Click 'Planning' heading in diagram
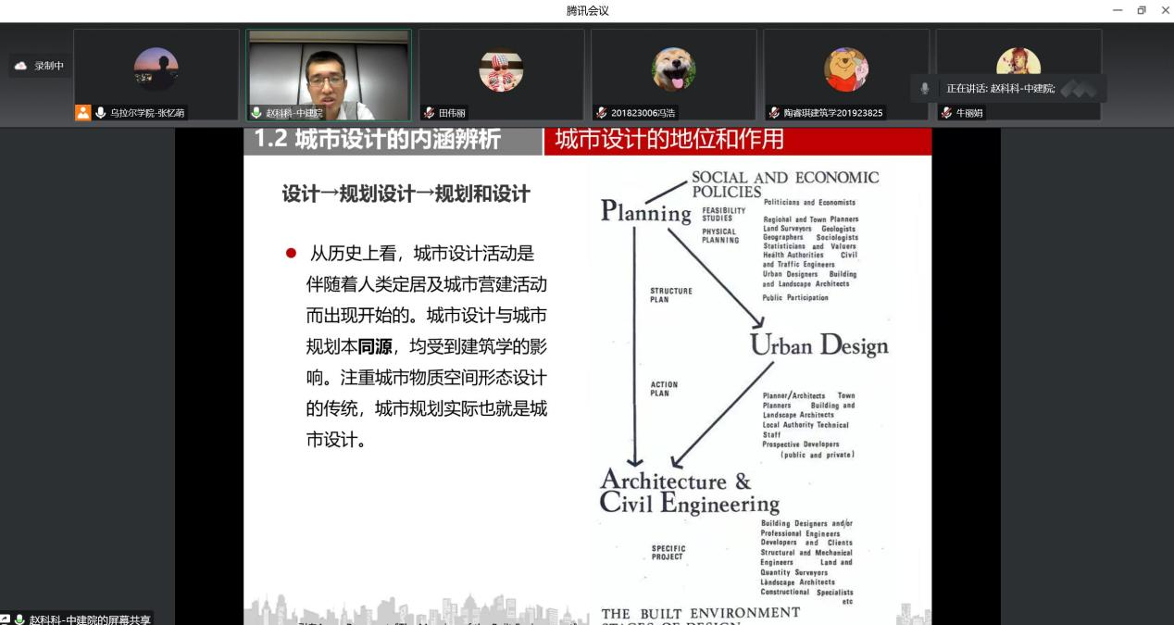The height and width of the screenshot is (625, 1174). (645, 212)
